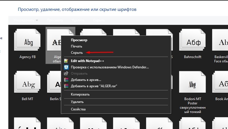Choose Добавить в архив "ALGER.rar"
The width and height of the screenshot is (228, 129).
click(94, 86)
